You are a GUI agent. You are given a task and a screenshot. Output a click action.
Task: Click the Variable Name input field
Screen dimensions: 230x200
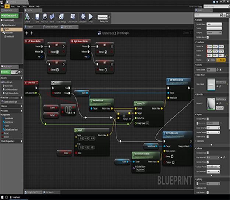click(214, 24)
